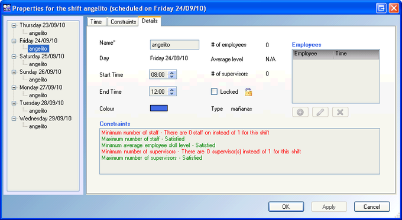This screenshot has width=402, height=220.
Task: Switch to the Time tab
Action: [96, 22]
